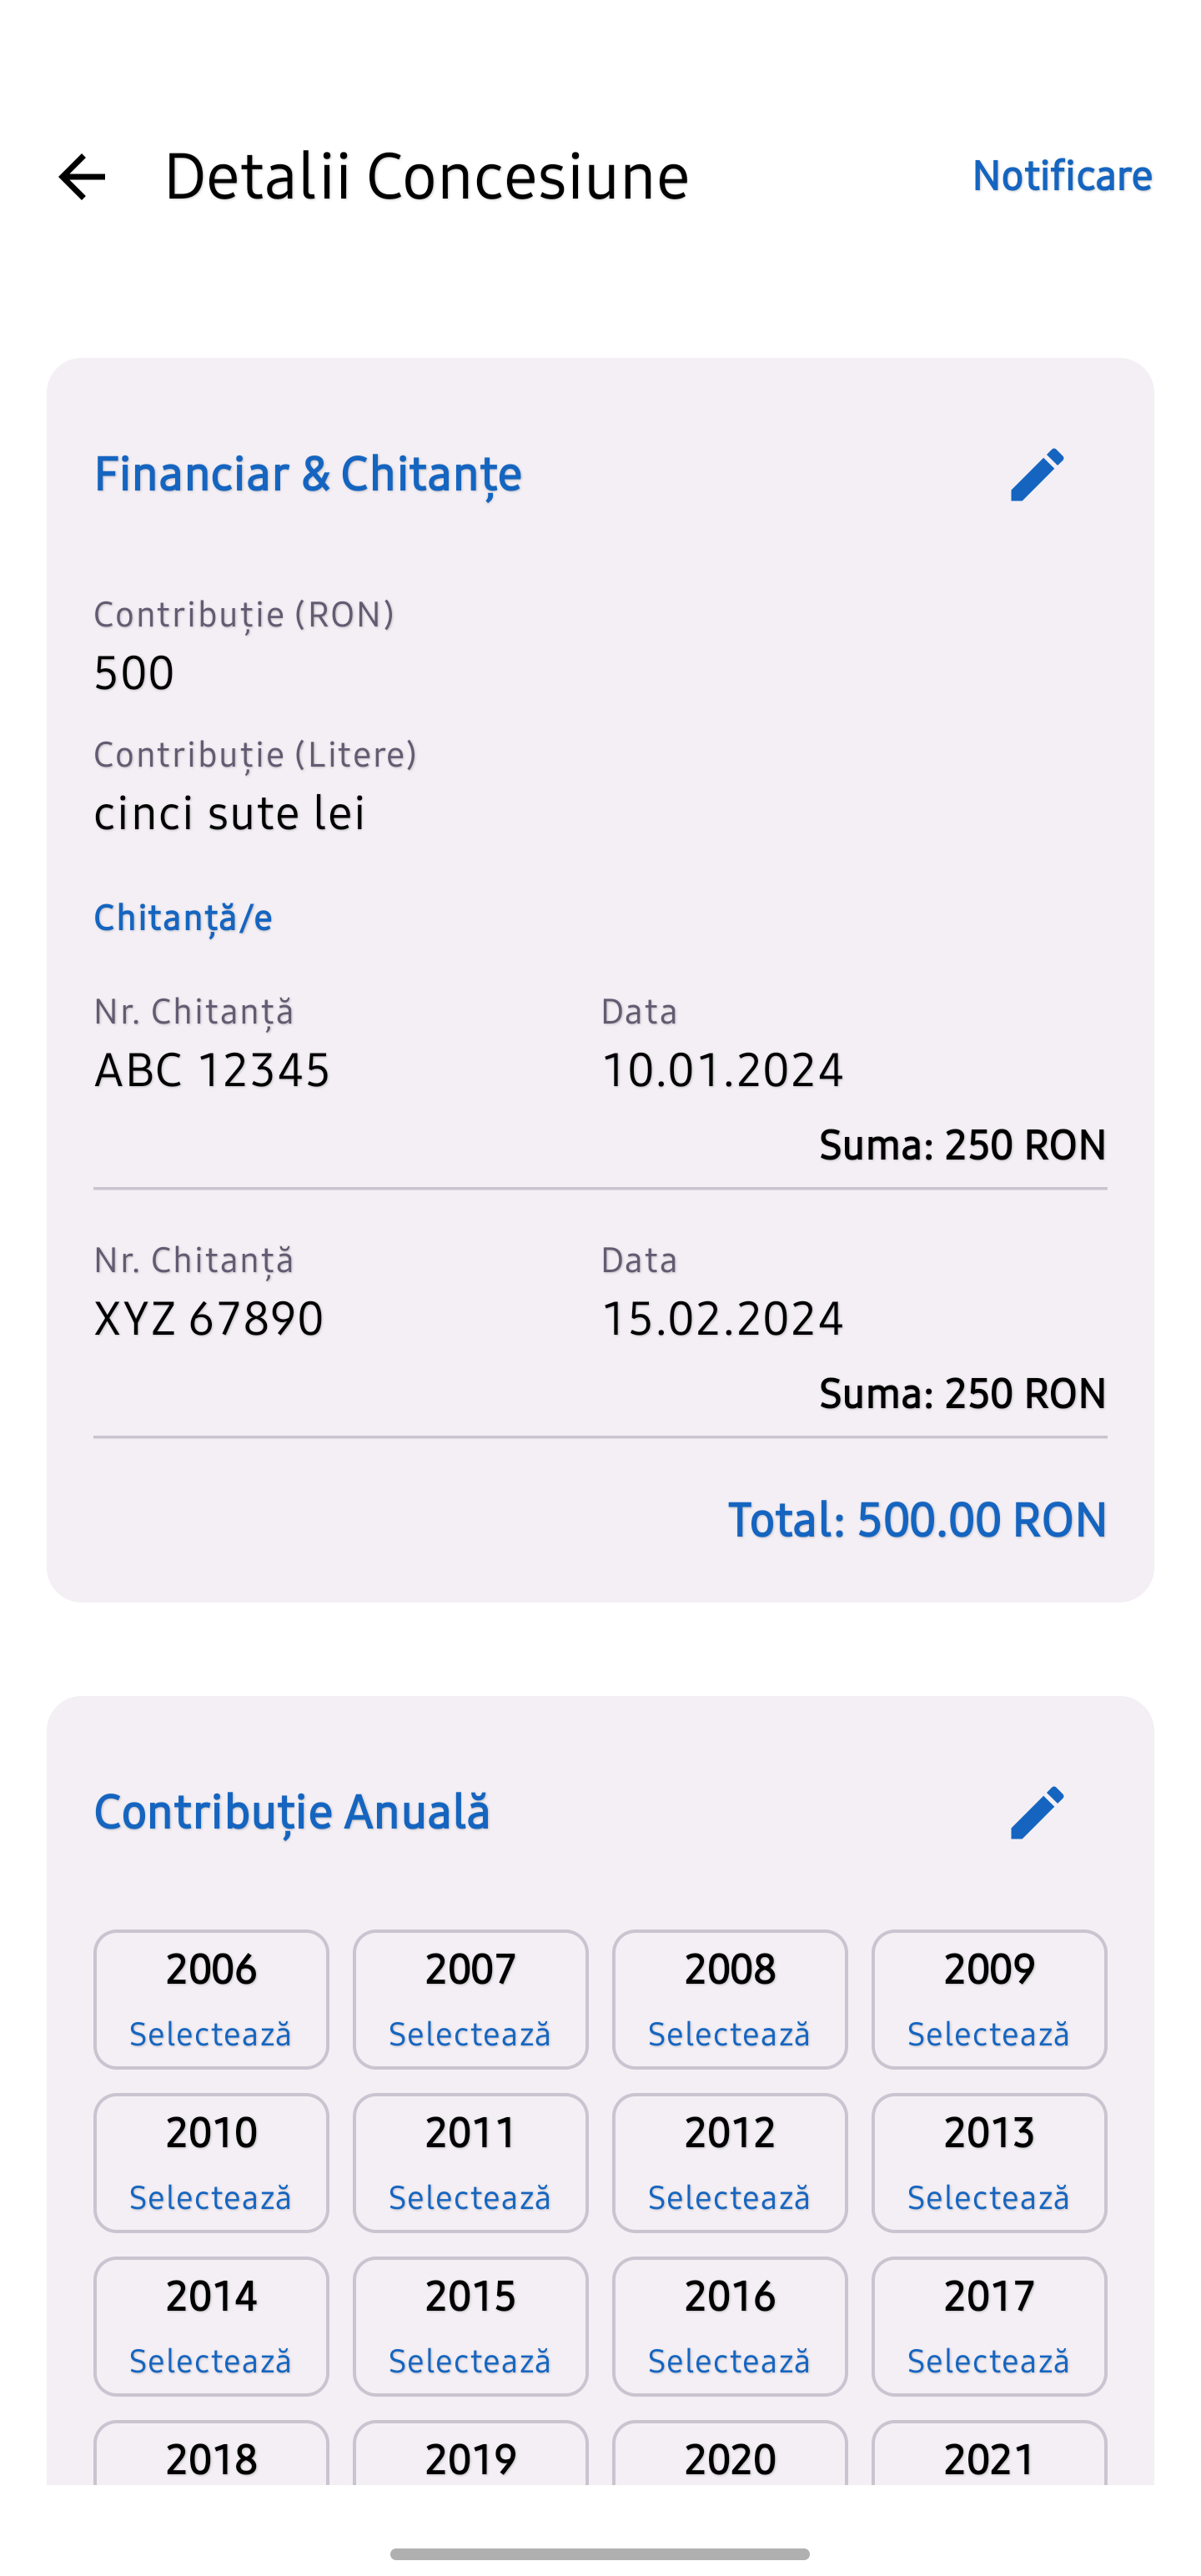
Task: Select year 2006 contribution
Action: click(211, 1998)
